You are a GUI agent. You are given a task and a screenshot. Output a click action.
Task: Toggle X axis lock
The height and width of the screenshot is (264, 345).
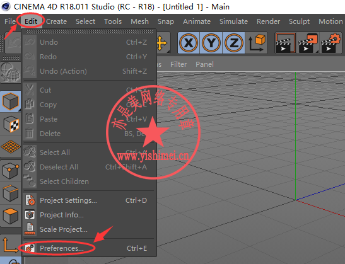[x=189, y=43]
